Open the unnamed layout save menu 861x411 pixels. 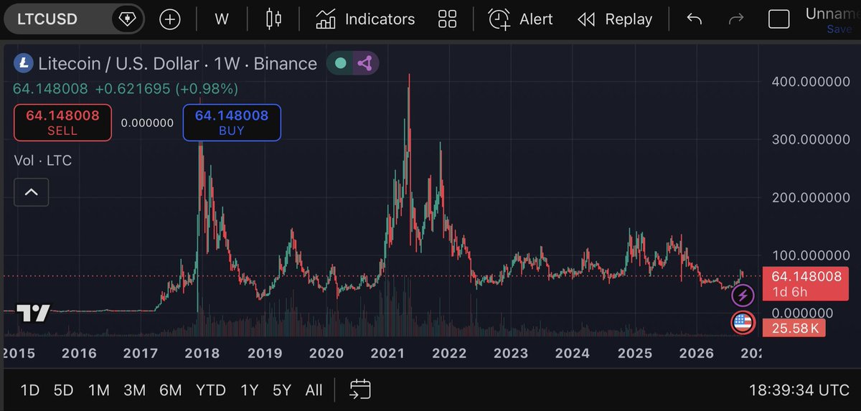[832, 20]
